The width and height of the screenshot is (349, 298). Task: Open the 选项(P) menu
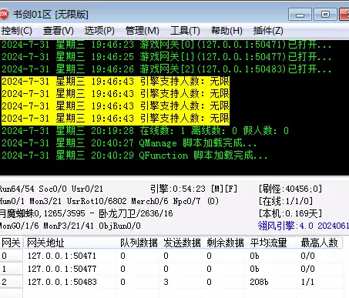[x=99, y=31]
